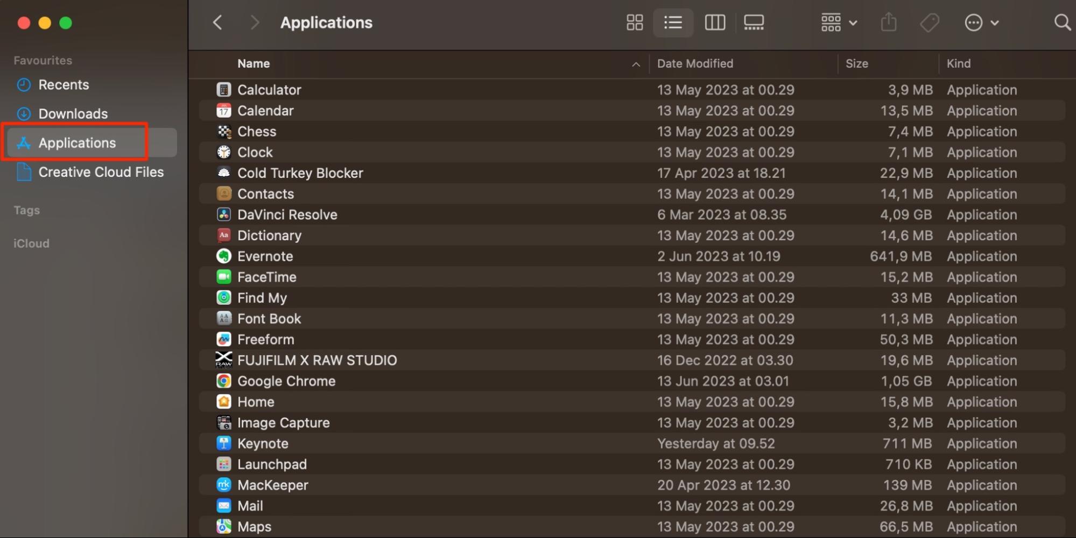This screenshot has width=1076, height=538.
Task: Switch to icon grid view
Action: pyautogui.click(x=635, y=23)
